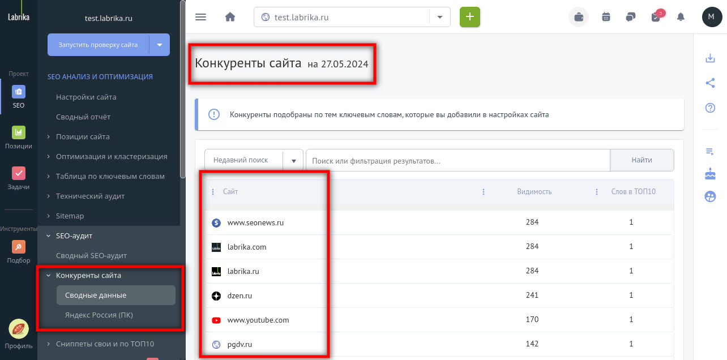The image size is (727, 360).
Task: Open the calendar icon in header
Action: (x=606, y=17)
